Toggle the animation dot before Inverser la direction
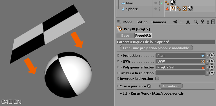Image resolution: width=216 pixels, height=106 pixels. (x=118, y=79)
